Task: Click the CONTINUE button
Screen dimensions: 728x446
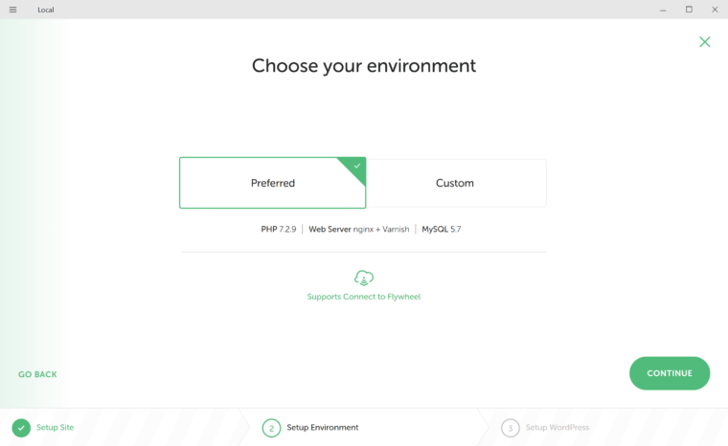Action: pos(670,373)
